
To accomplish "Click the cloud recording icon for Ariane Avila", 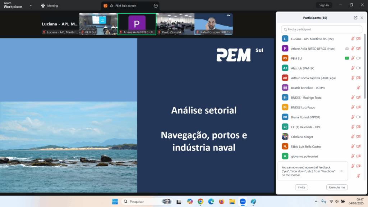I will click(x=346, y=49).
